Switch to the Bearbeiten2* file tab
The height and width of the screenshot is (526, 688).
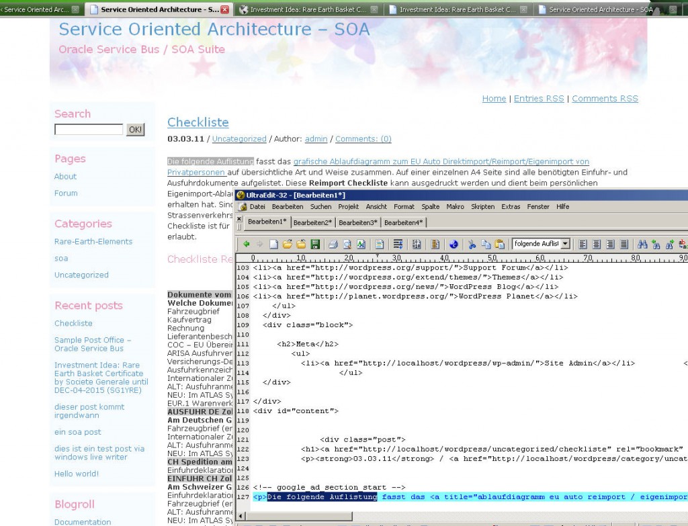click(x=313, y=222)
